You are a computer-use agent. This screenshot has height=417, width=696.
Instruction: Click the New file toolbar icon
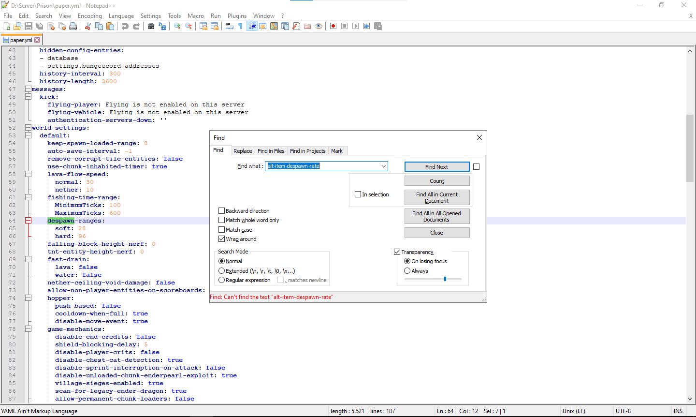(6, 26)
